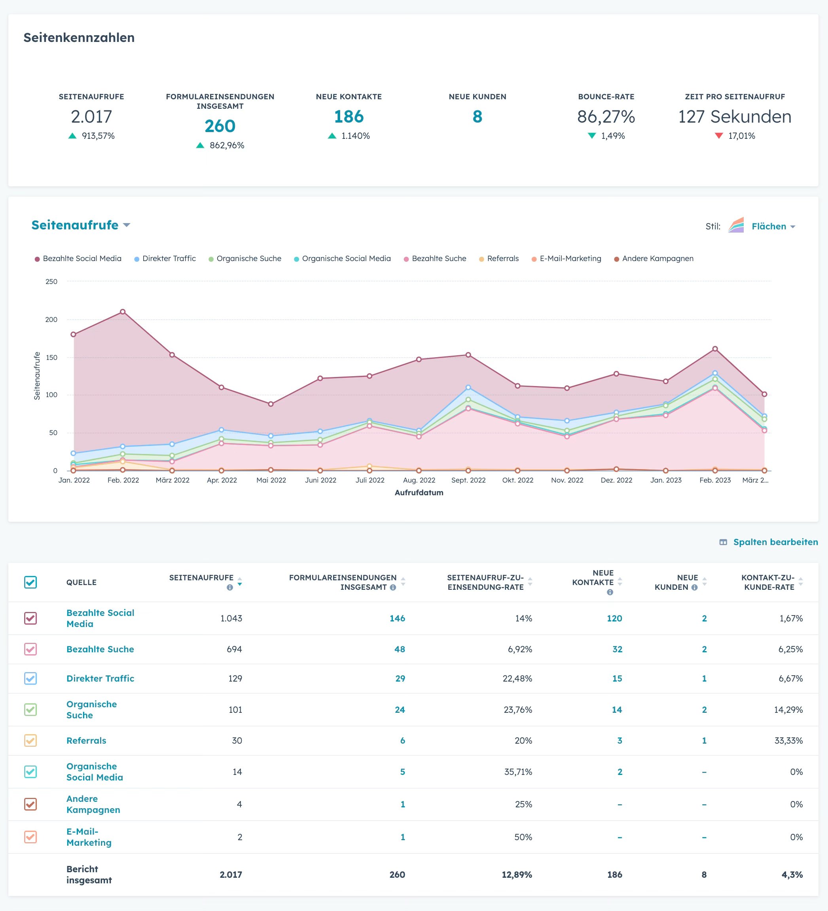Viewport: 828px width, 911px height.
Task: Toggle the select-all checkbox in table header
Action: [x=30, y=582]
